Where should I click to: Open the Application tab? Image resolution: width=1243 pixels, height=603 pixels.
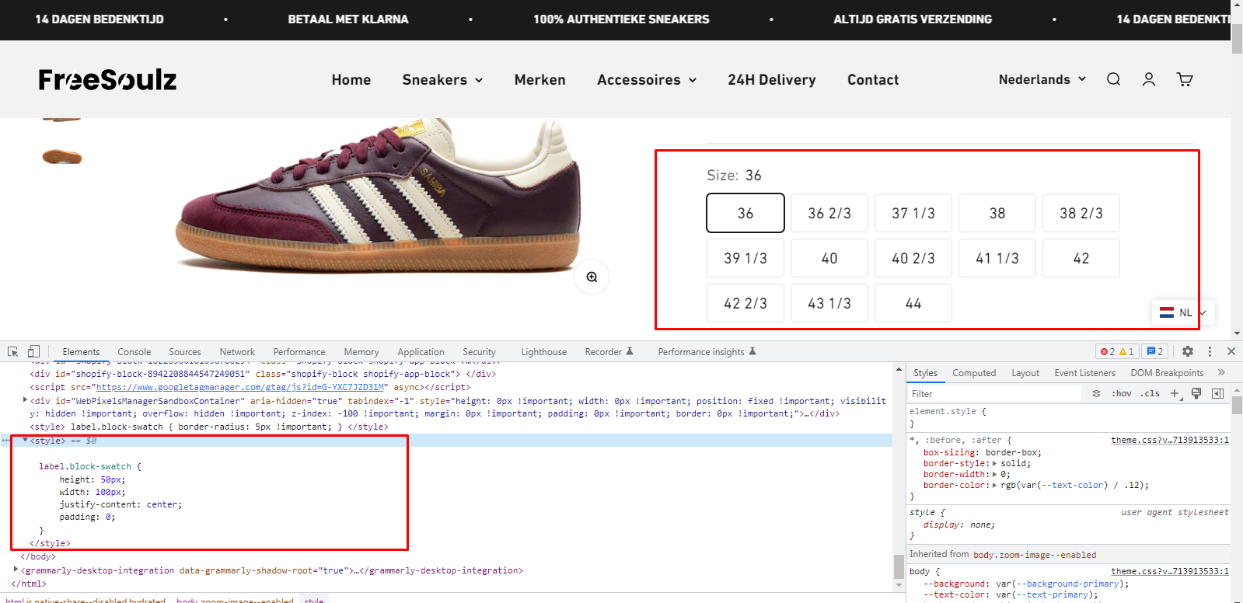[421, 352]
